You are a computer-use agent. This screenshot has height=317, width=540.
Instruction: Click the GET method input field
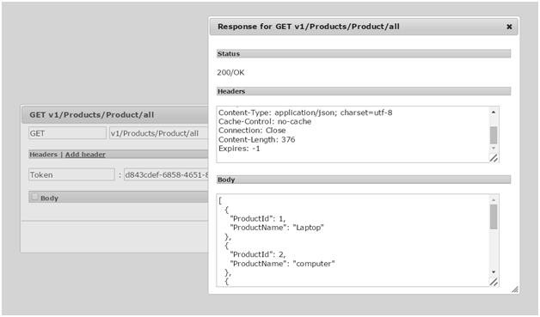tap(67, 133)
